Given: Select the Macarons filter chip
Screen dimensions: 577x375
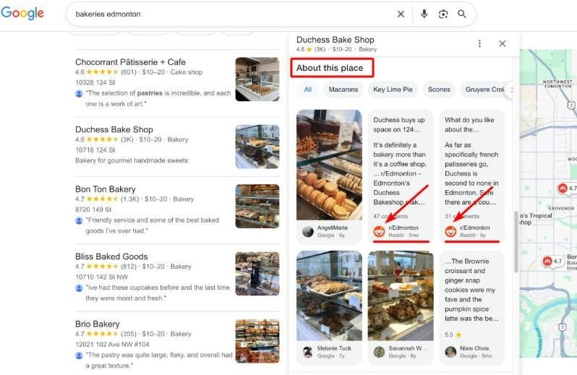Looking at the screenshot, I should pyautogui.click(x=343, y=90).
